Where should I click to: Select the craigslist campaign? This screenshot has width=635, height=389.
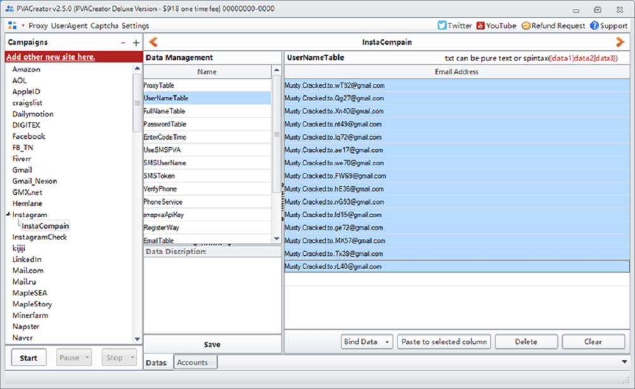[x=27, y=103]
